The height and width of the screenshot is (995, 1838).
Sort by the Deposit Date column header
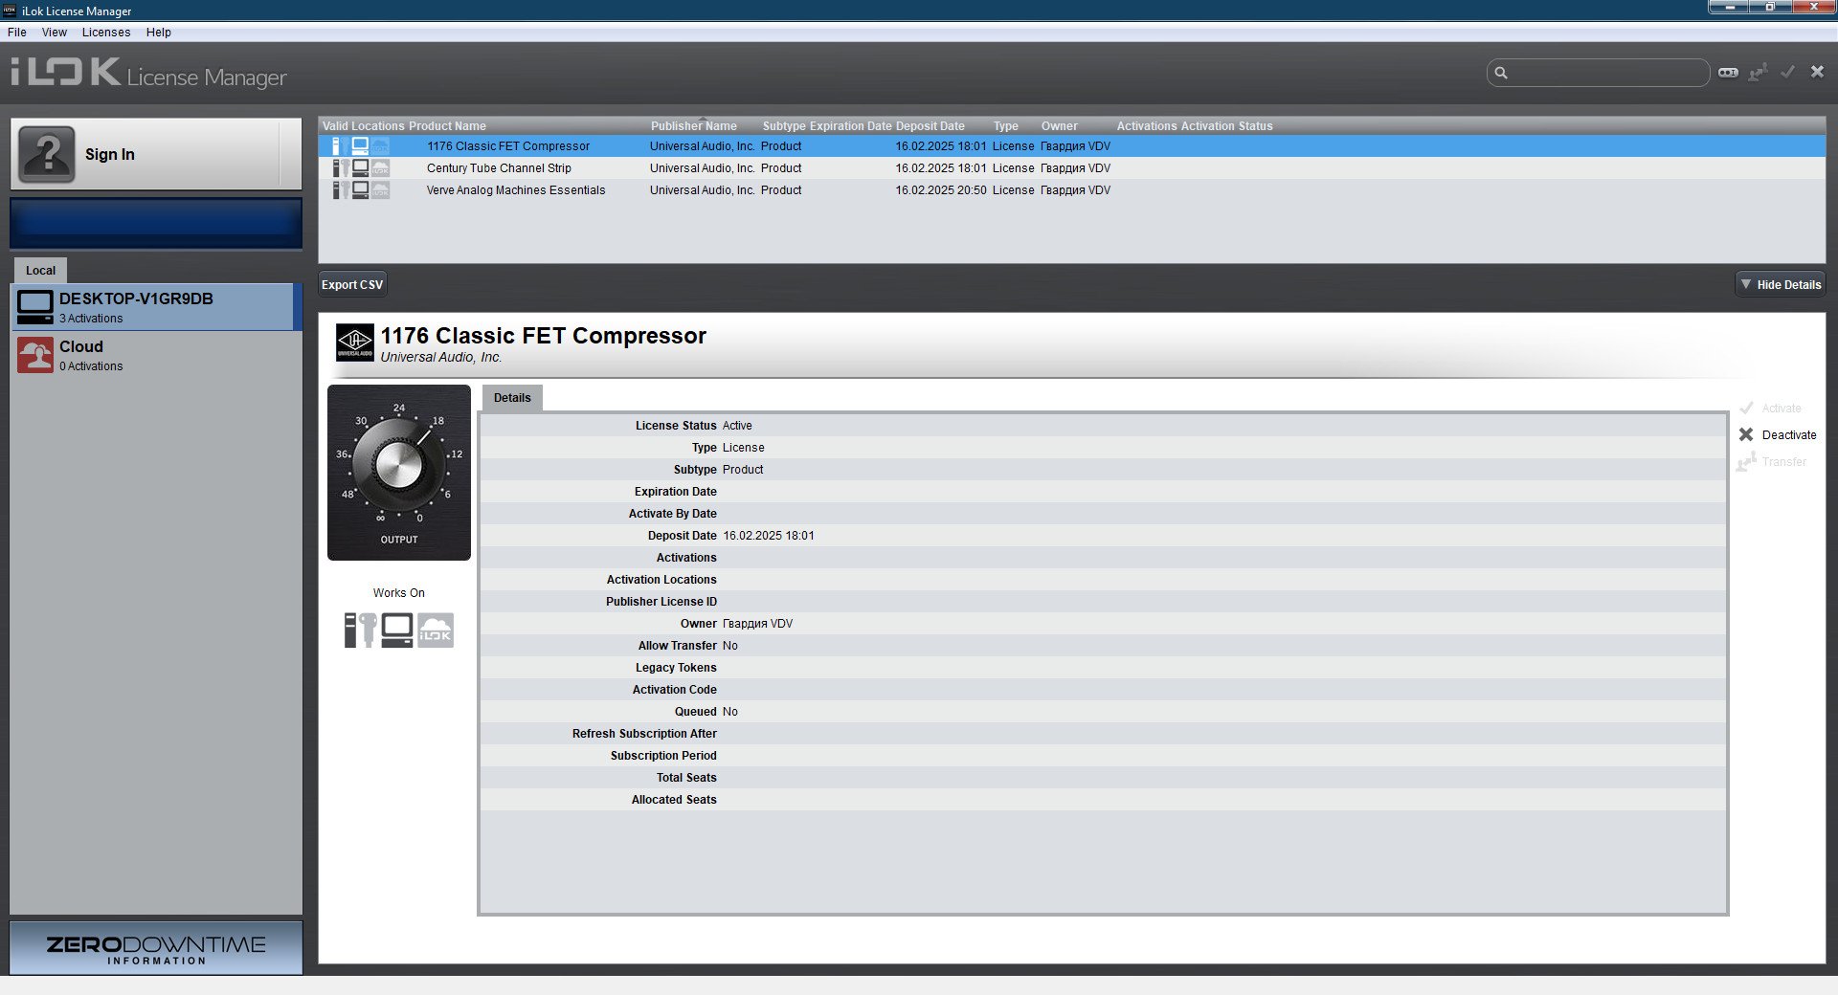[x=930, y=126]
